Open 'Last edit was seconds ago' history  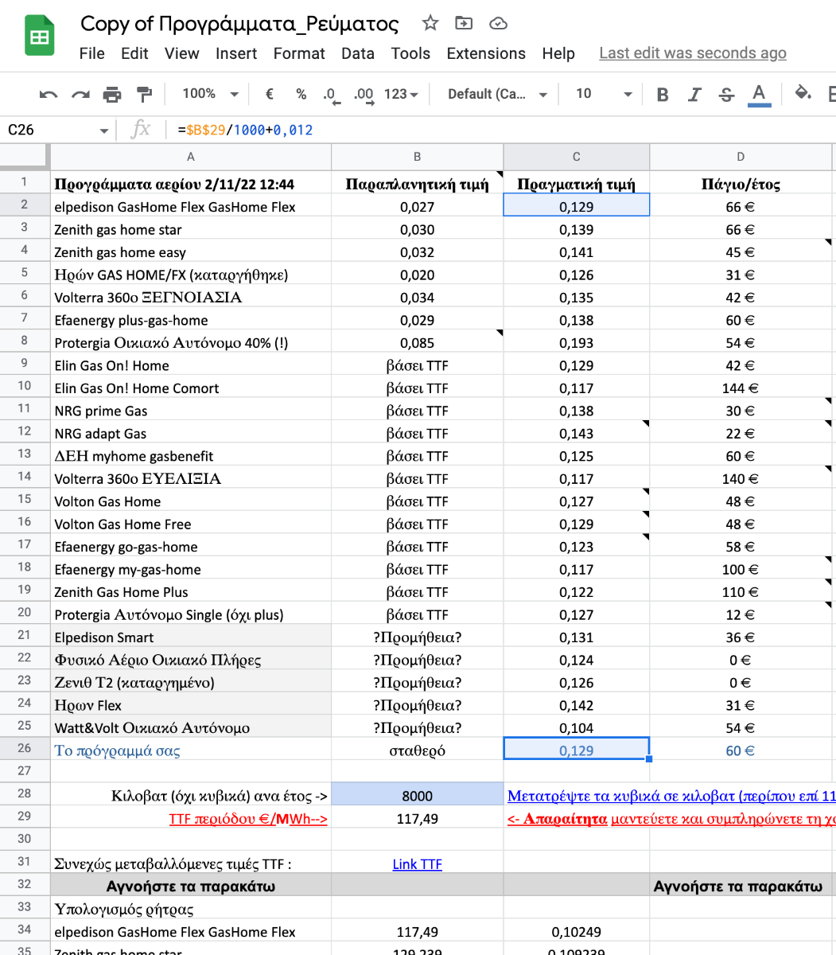(693, 53)
